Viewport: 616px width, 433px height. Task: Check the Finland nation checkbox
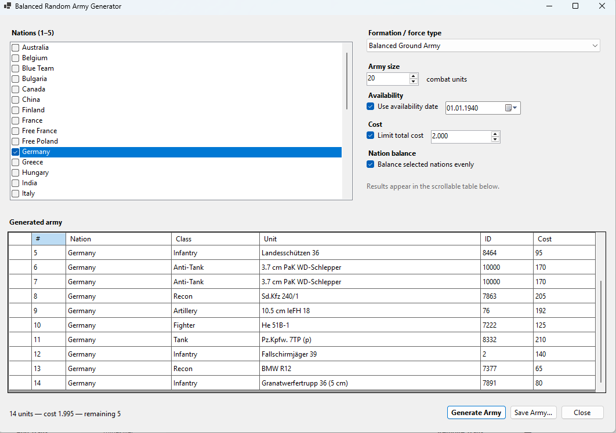(x=15, y=110)
